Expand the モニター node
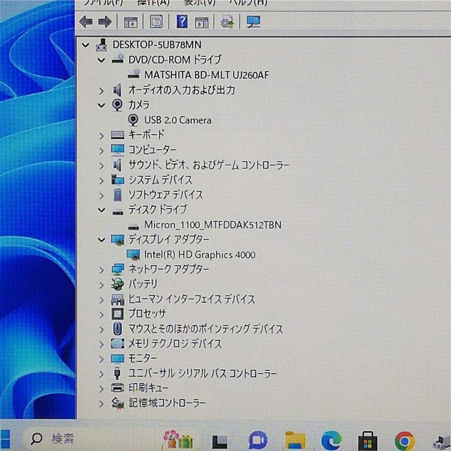Image resolution: width=451 pixels, height=451 pixels. pos(101,359)
